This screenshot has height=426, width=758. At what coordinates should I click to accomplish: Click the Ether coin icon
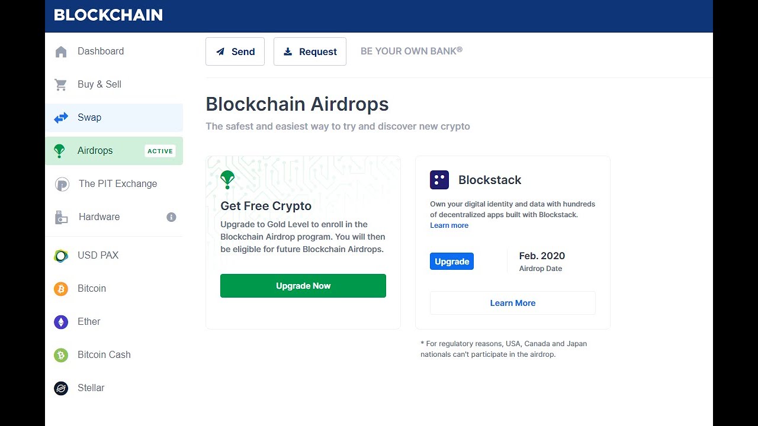pyautogui.click(x=61, y=322)
